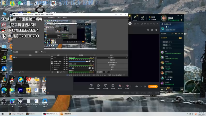Click Exit button in OBS Controls
The image size is (206, 116).
click(112, 69)
